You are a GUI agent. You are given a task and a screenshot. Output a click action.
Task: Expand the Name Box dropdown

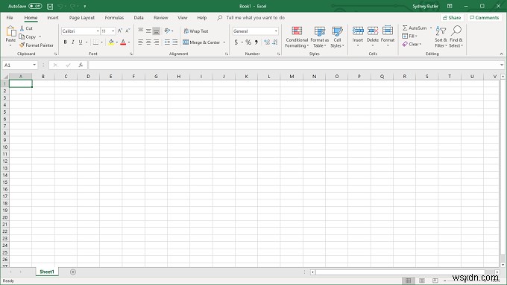(34, 65)
